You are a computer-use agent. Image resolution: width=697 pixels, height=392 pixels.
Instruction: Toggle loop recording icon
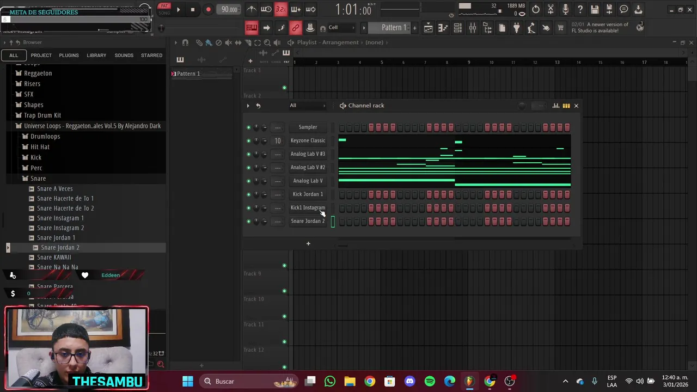[x=310, y=9]
